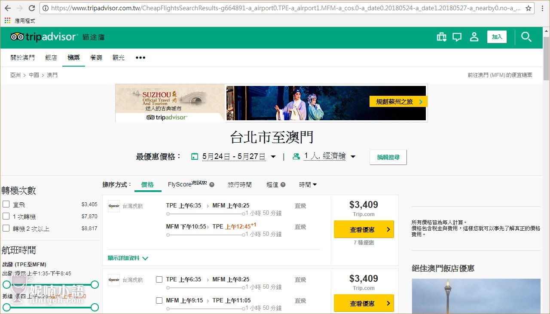Select MFM 上午9:15 return flight checkbox

point(159,300)
